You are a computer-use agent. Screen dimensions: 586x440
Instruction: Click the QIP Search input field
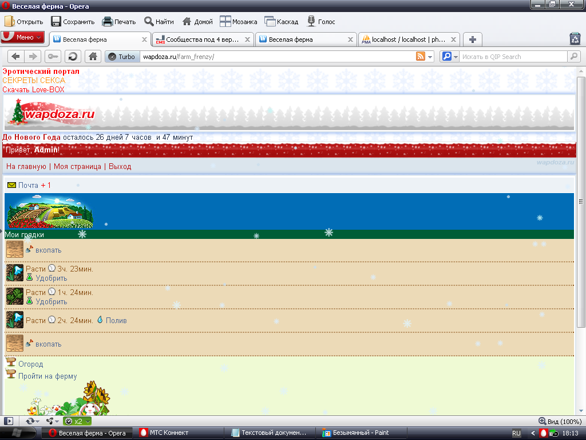coord(513,57)
